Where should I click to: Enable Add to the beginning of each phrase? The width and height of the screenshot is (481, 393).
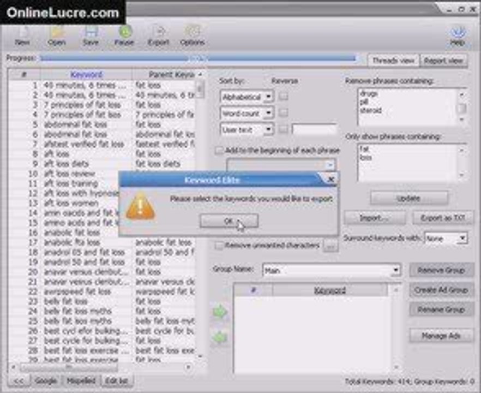(x=219, y=151)
